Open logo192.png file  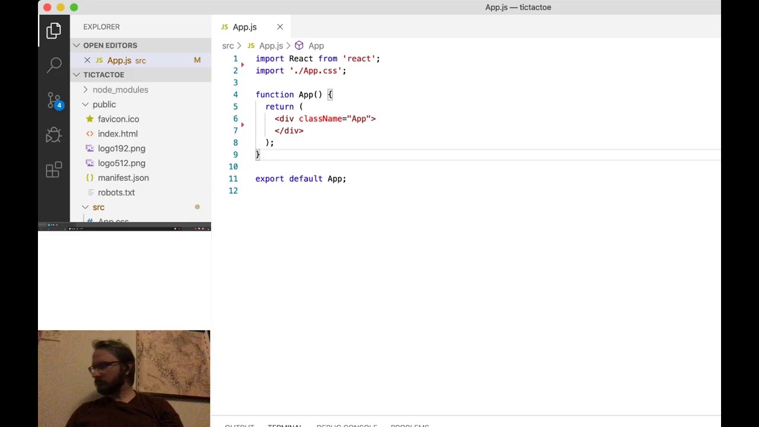(121, 148)
